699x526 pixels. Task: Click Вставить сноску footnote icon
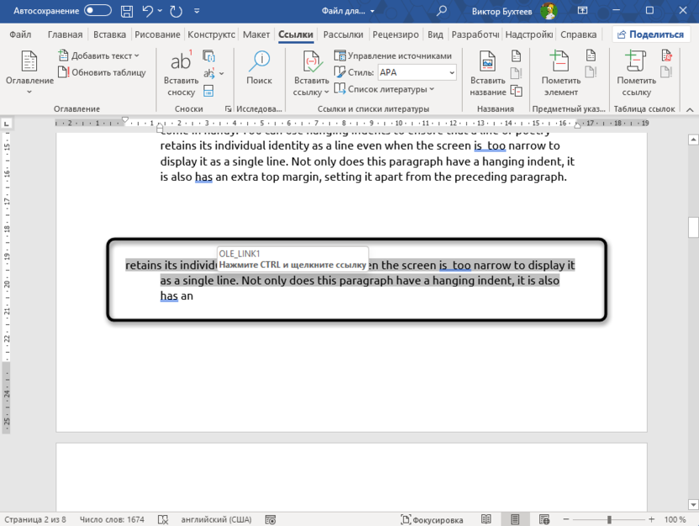point(181,72)
